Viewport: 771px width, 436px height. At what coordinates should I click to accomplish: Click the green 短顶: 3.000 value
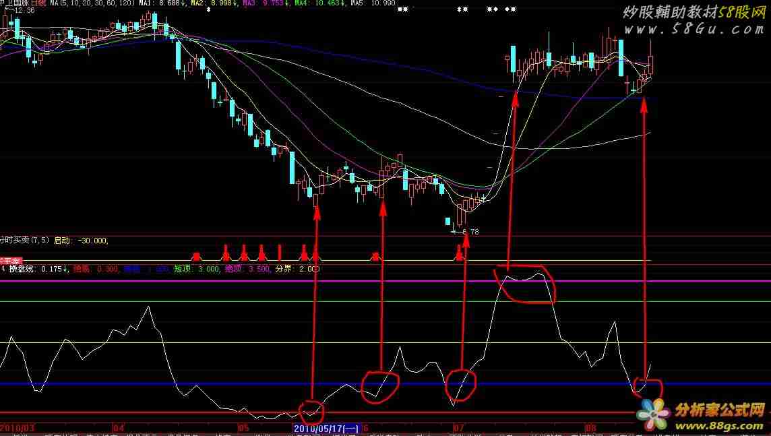click(x=196, y=269)
